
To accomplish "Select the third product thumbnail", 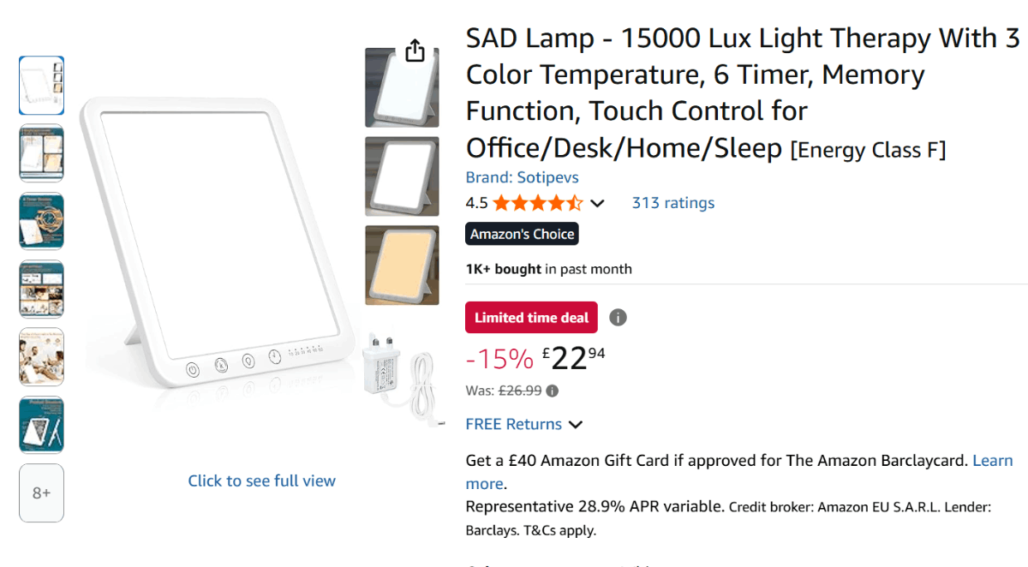I will 41,220.
